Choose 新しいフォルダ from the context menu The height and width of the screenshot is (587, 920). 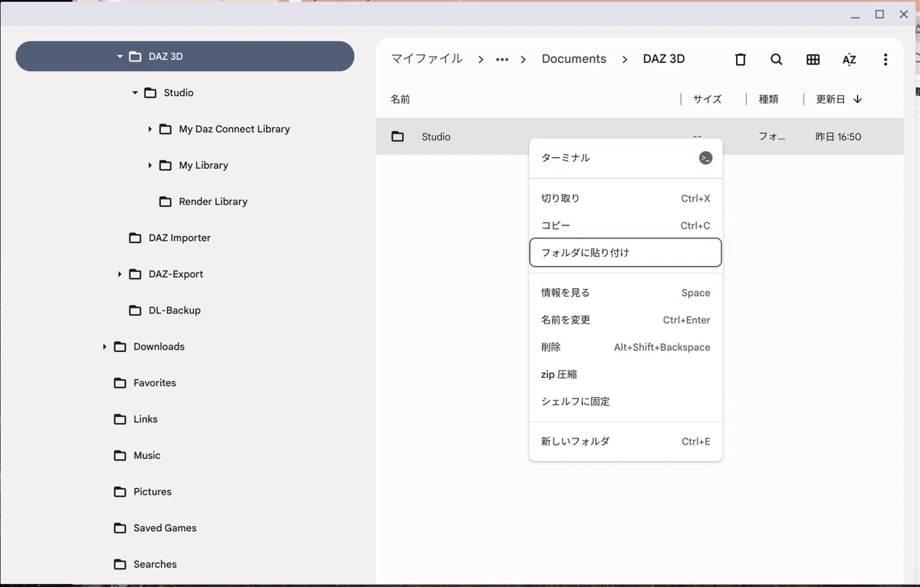point(626,441)
